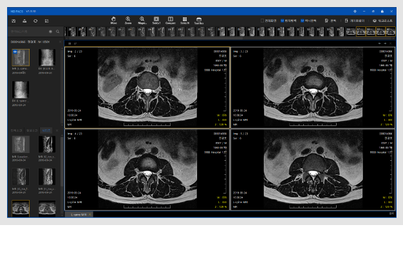Click the refresh icon in top-left toolbar

(35, 21)
